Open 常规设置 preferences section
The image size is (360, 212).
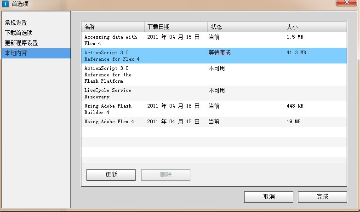click(x=16, y=23)
